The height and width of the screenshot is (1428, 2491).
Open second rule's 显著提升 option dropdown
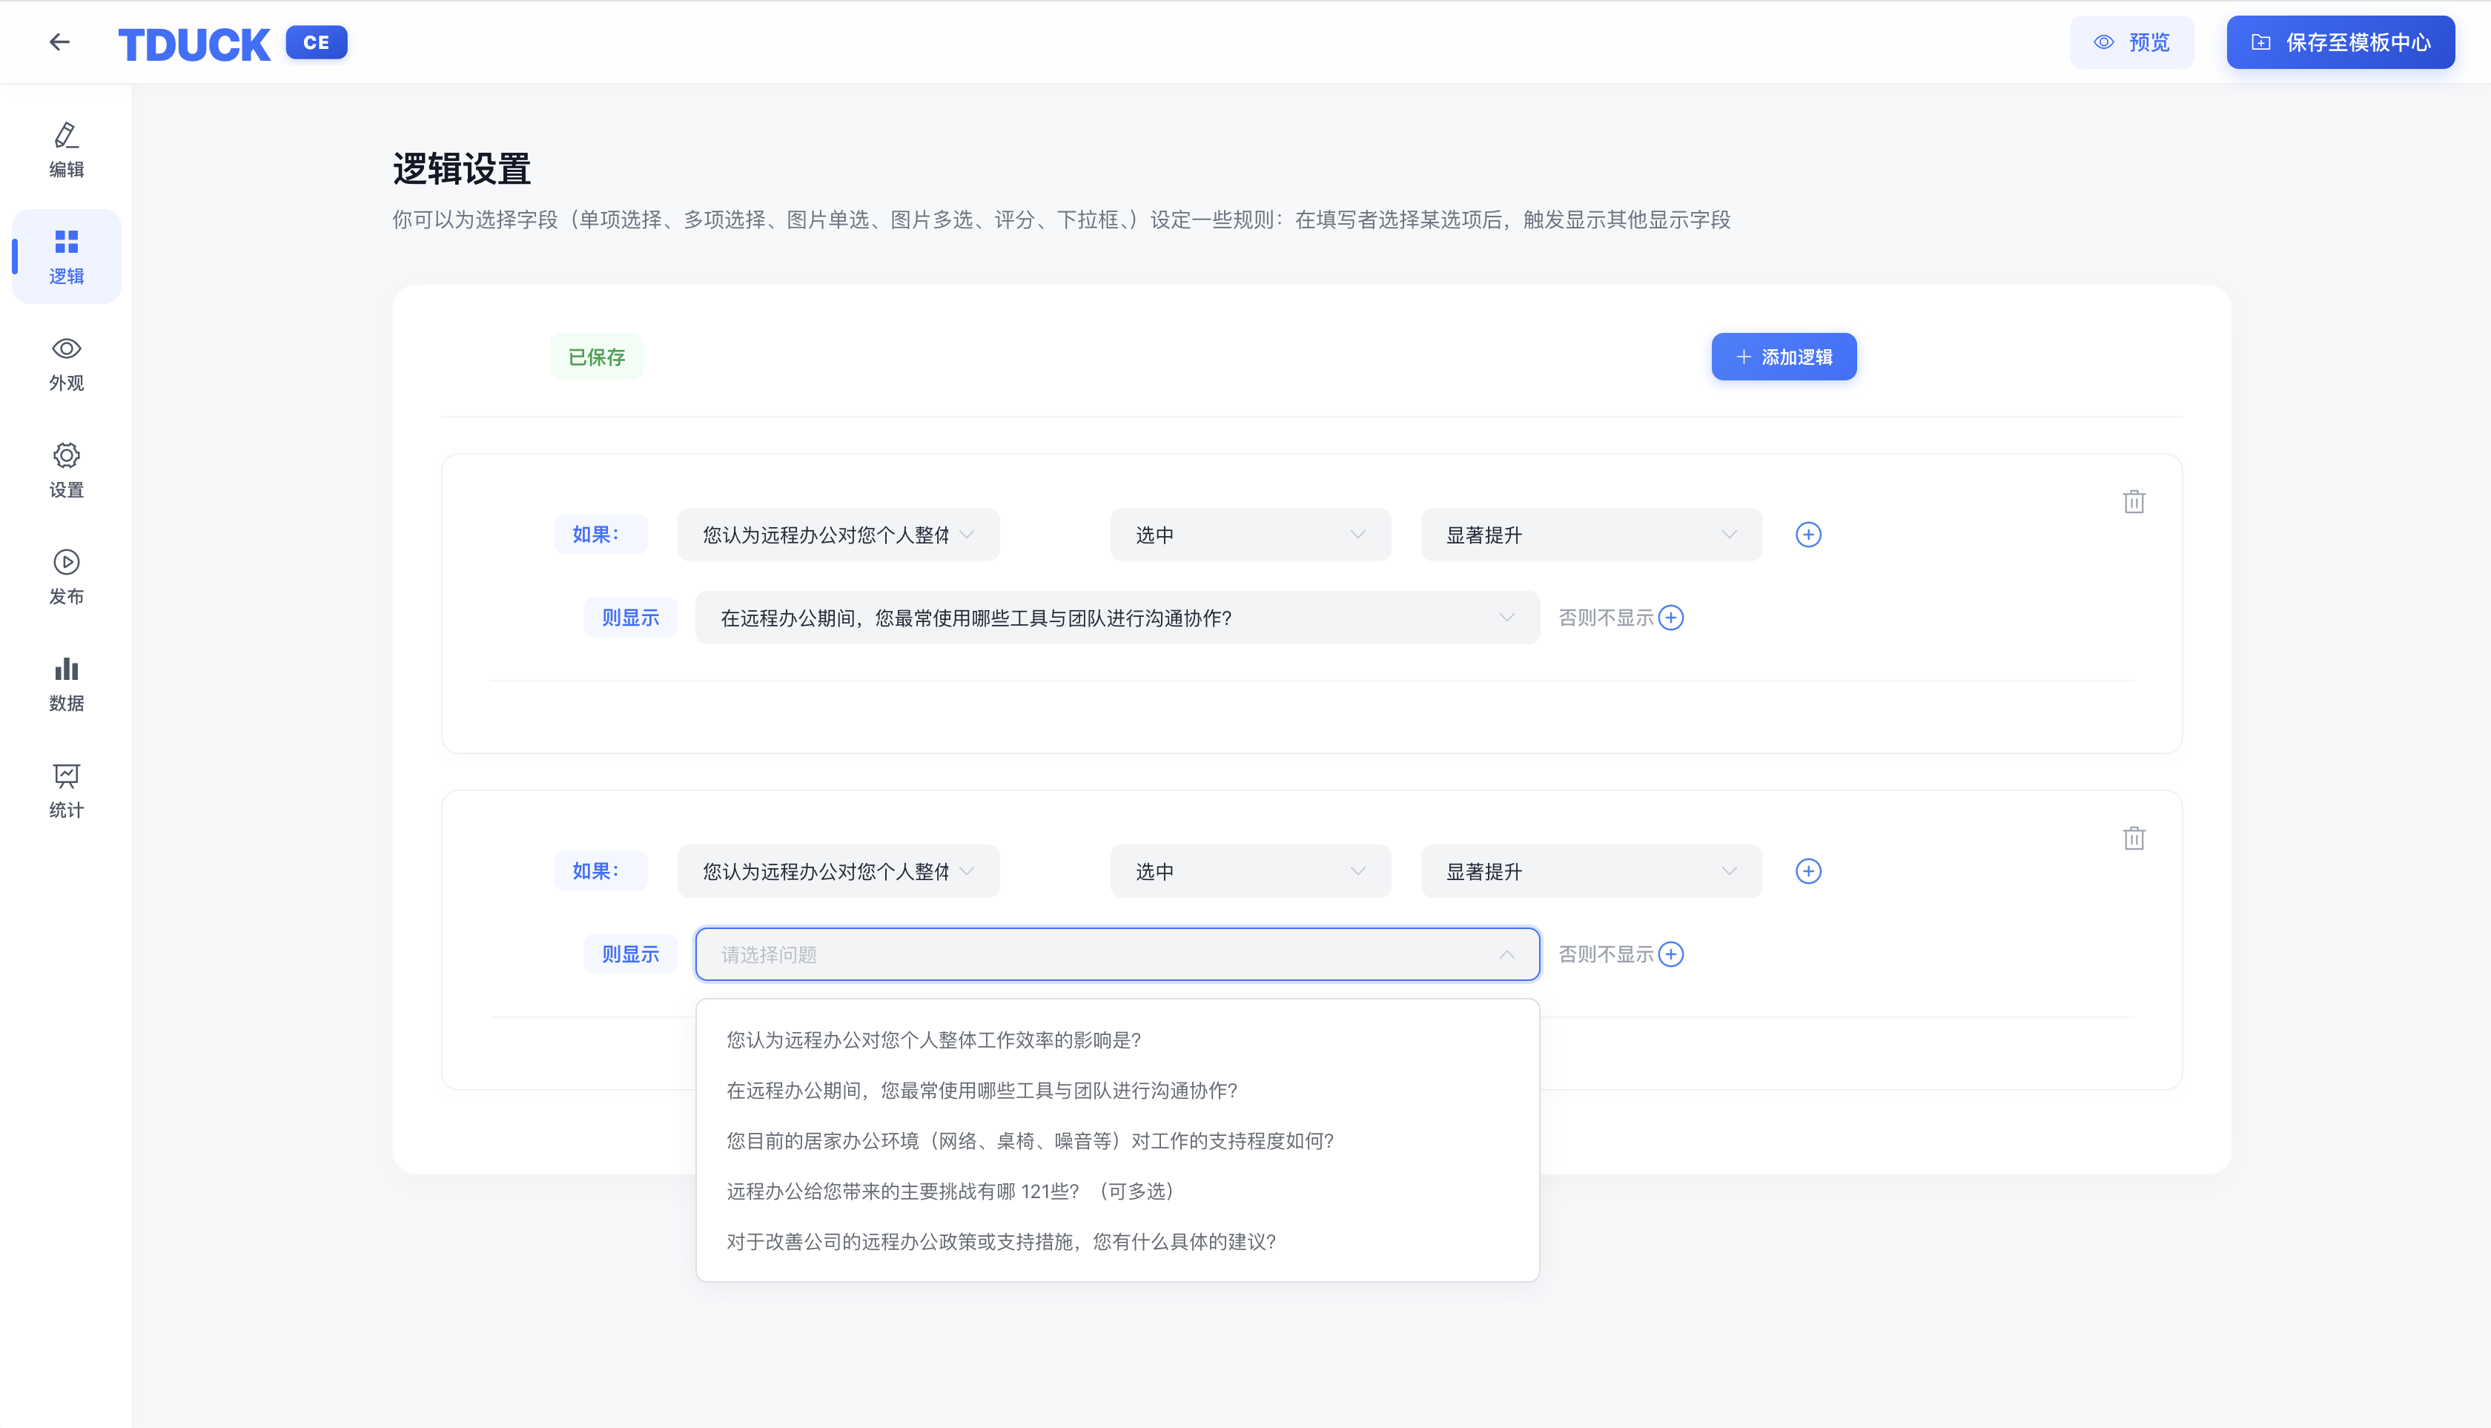(1592, 871)
